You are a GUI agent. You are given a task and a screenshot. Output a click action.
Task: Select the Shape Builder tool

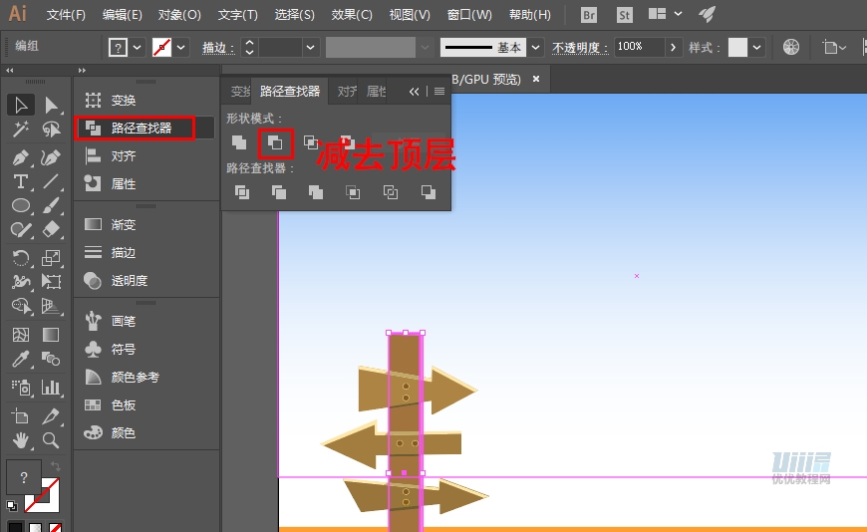[21, 306]
